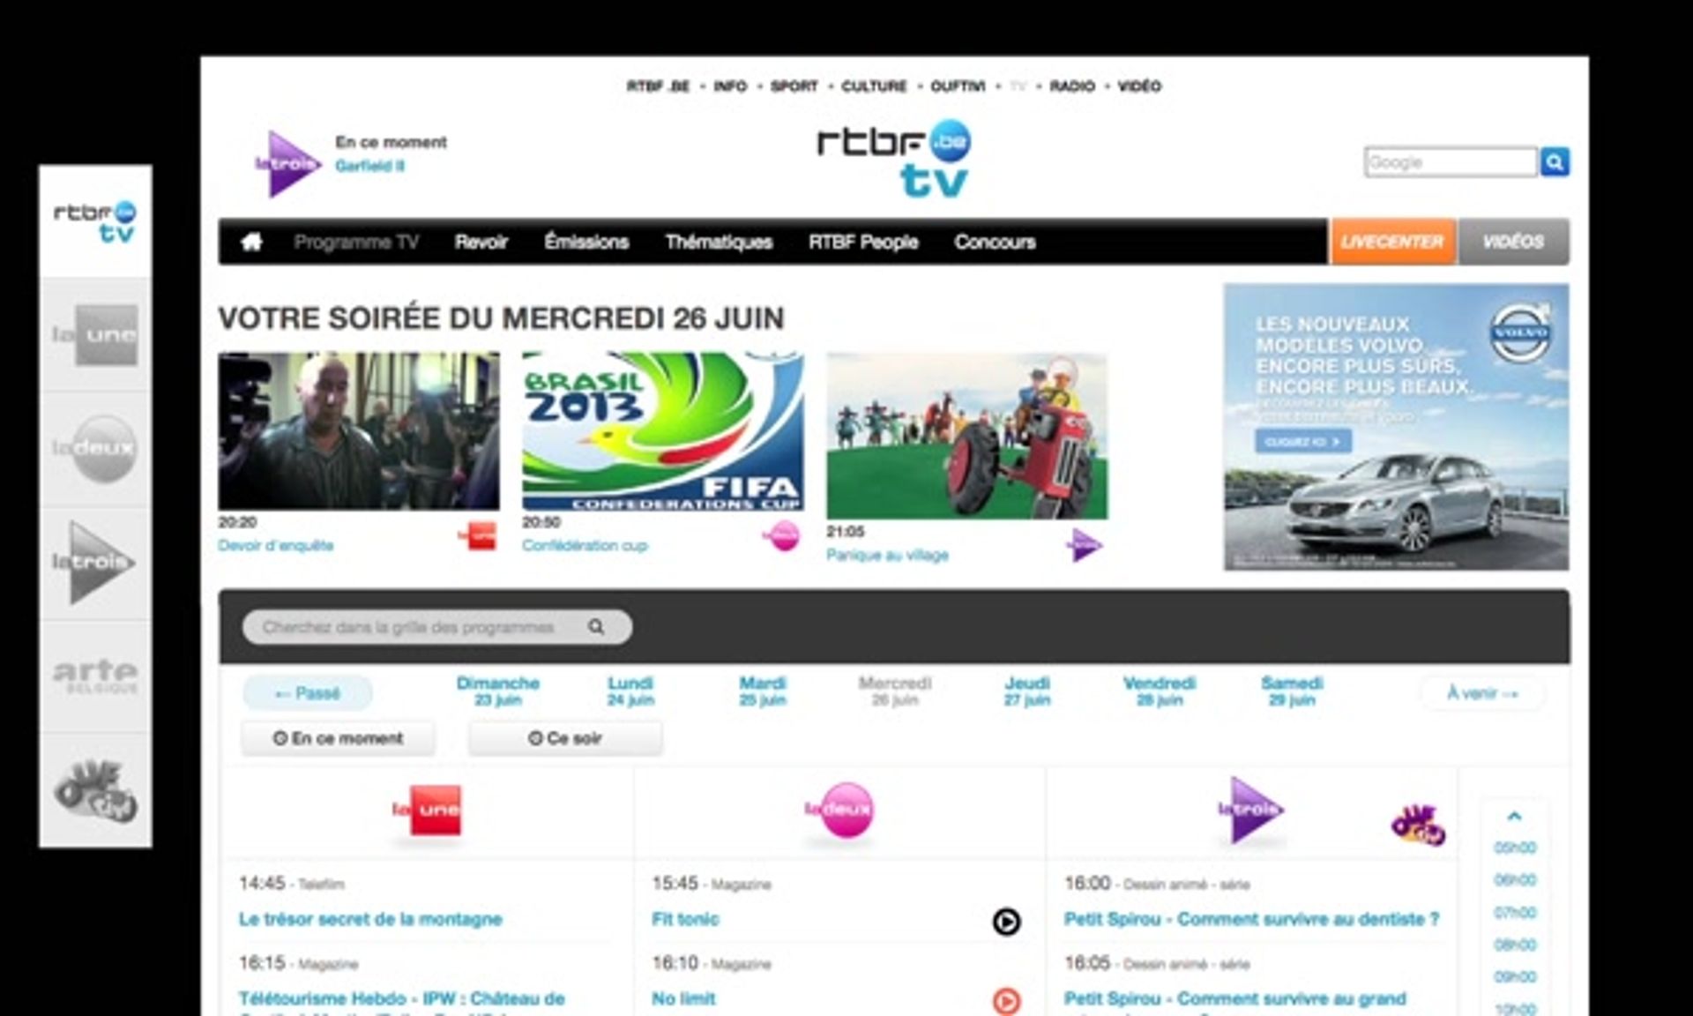Click the home icon in navigation bar
Image resolution: width=1693 pixels, height=1016 pixels.
click(x=251, y=242)
